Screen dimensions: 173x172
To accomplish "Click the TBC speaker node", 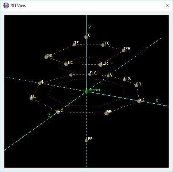I will [66, 64].
